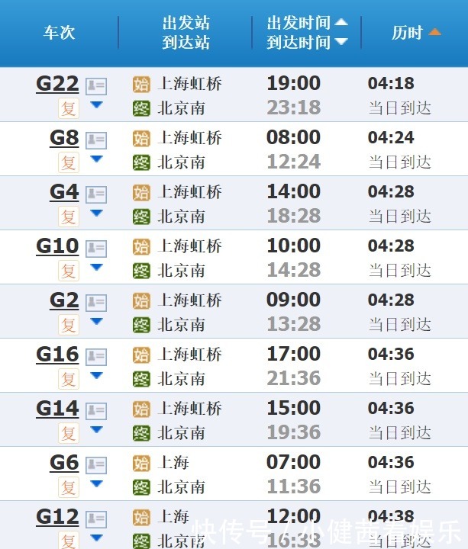Click the 车次 column header
Image resolution: width=468 pixels, height=549 pixels.
[x=59, y=33]
